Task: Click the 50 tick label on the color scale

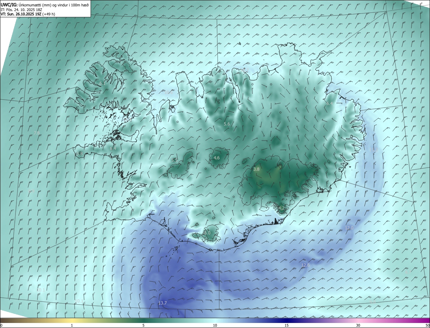Action: (427, 325)
